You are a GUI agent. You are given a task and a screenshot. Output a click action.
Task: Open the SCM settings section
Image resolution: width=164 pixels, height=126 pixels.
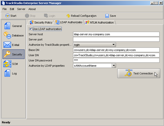[13, 64]
